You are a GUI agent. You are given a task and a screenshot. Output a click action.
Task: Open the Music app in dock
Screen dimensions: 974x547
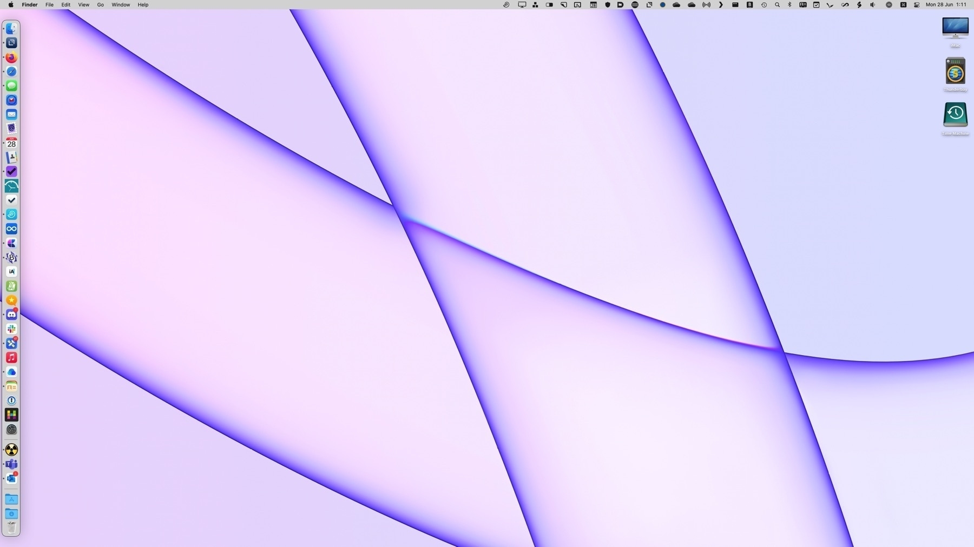pyautogui.click(x=11, y=357)
